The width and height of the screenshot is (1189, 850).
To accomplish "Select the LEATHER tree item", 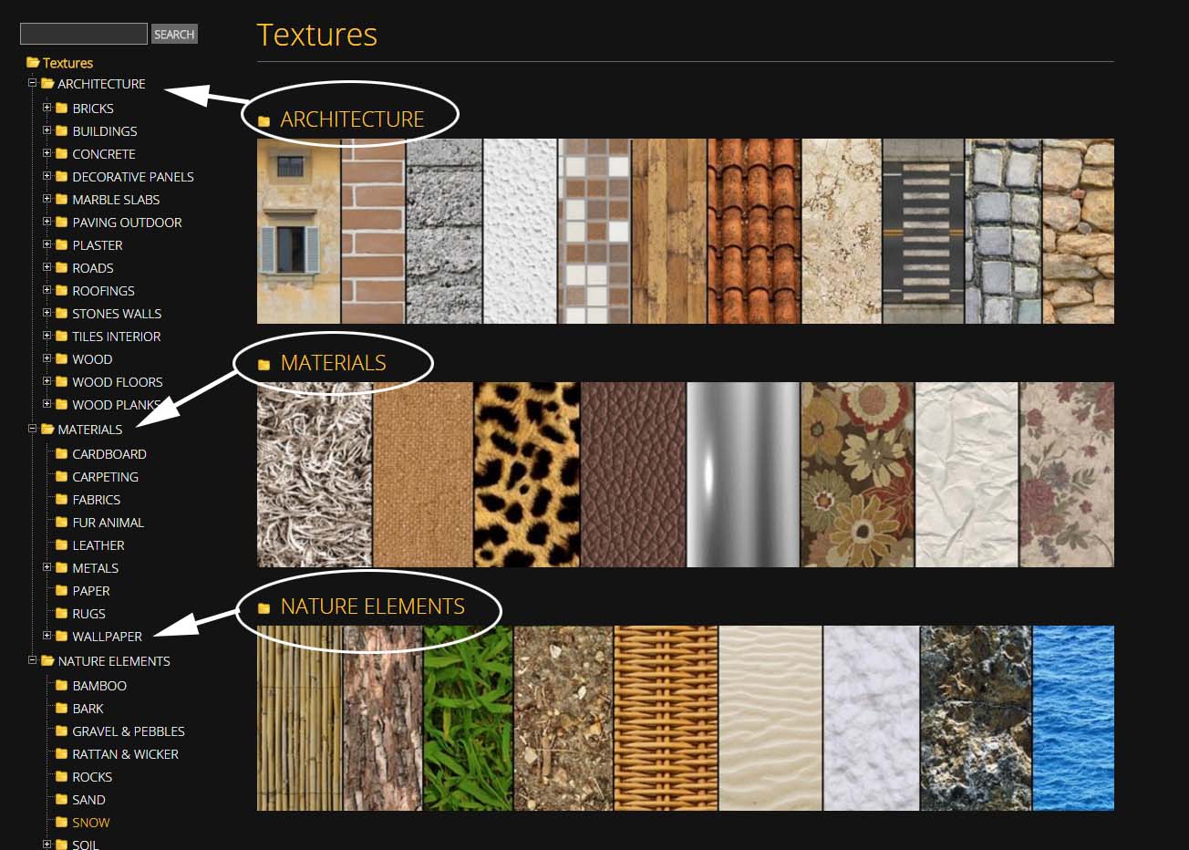I will (x=98, y=544).
